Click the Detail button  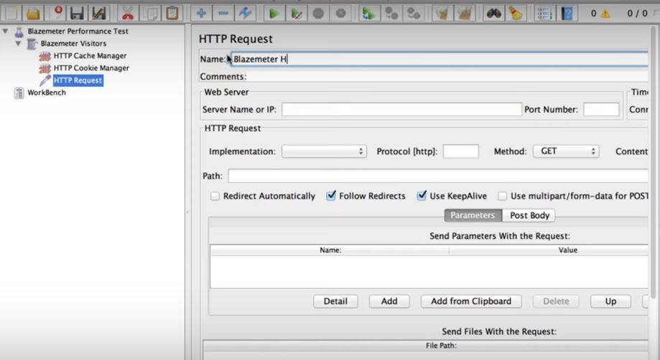335,301
